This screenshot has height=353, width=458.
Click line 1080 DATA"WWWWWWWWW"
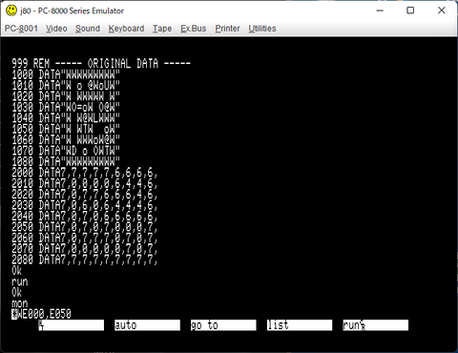click(x=66, y=161)
